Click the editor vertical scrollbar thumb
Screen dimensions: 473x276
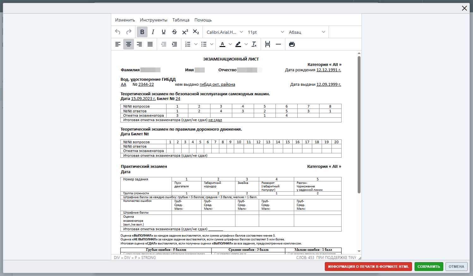[359, 125]
